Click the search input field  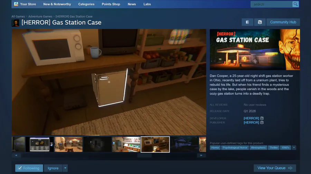pos(272,4)
